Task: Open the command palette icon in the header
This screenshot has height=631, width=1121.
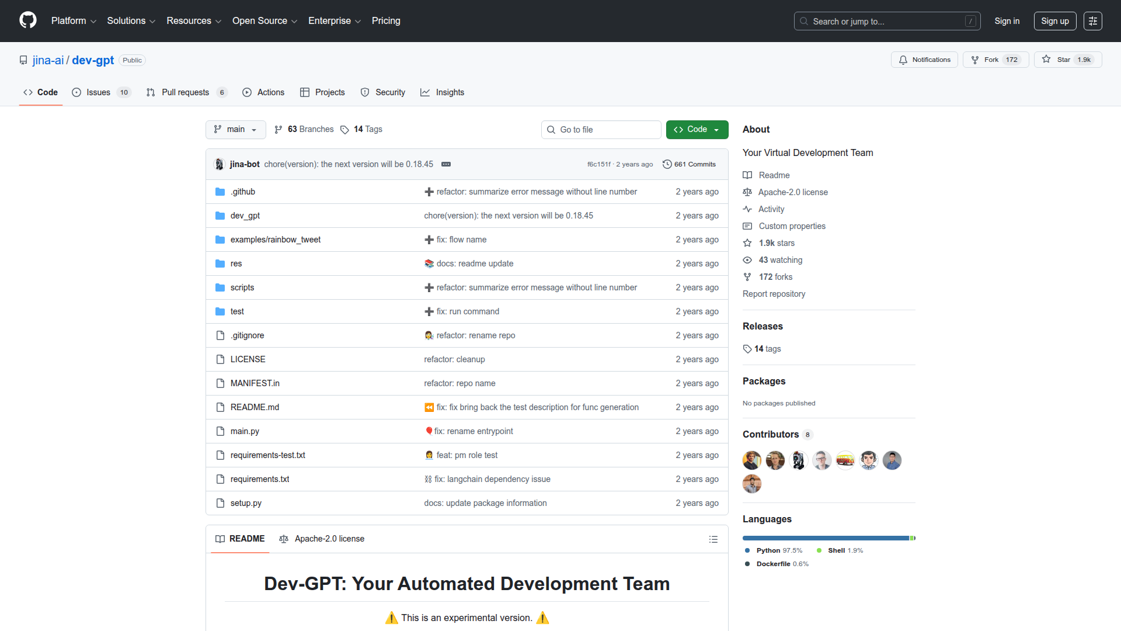Action: [x=1092, y=20]
